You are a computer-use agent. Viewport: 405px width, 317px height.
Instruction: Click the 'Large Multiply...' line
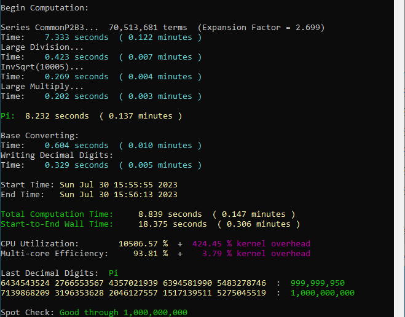42,87
